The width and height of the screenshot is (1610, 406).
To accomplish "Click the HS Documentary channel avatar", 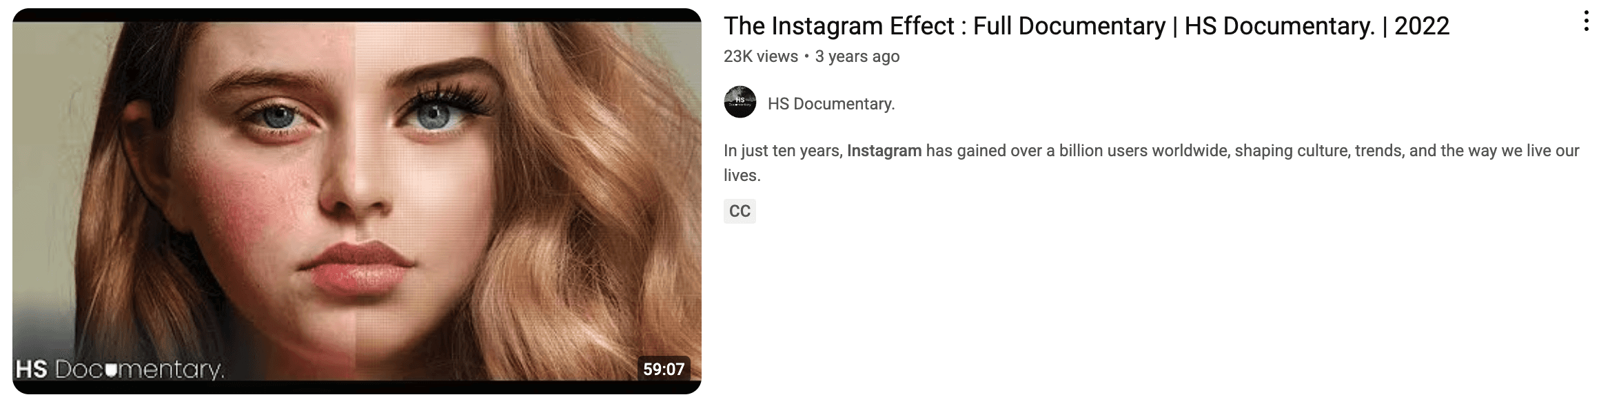I will coord(740,102).
